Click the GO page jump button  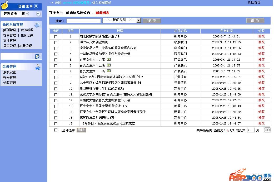click(x=267, y=130)
